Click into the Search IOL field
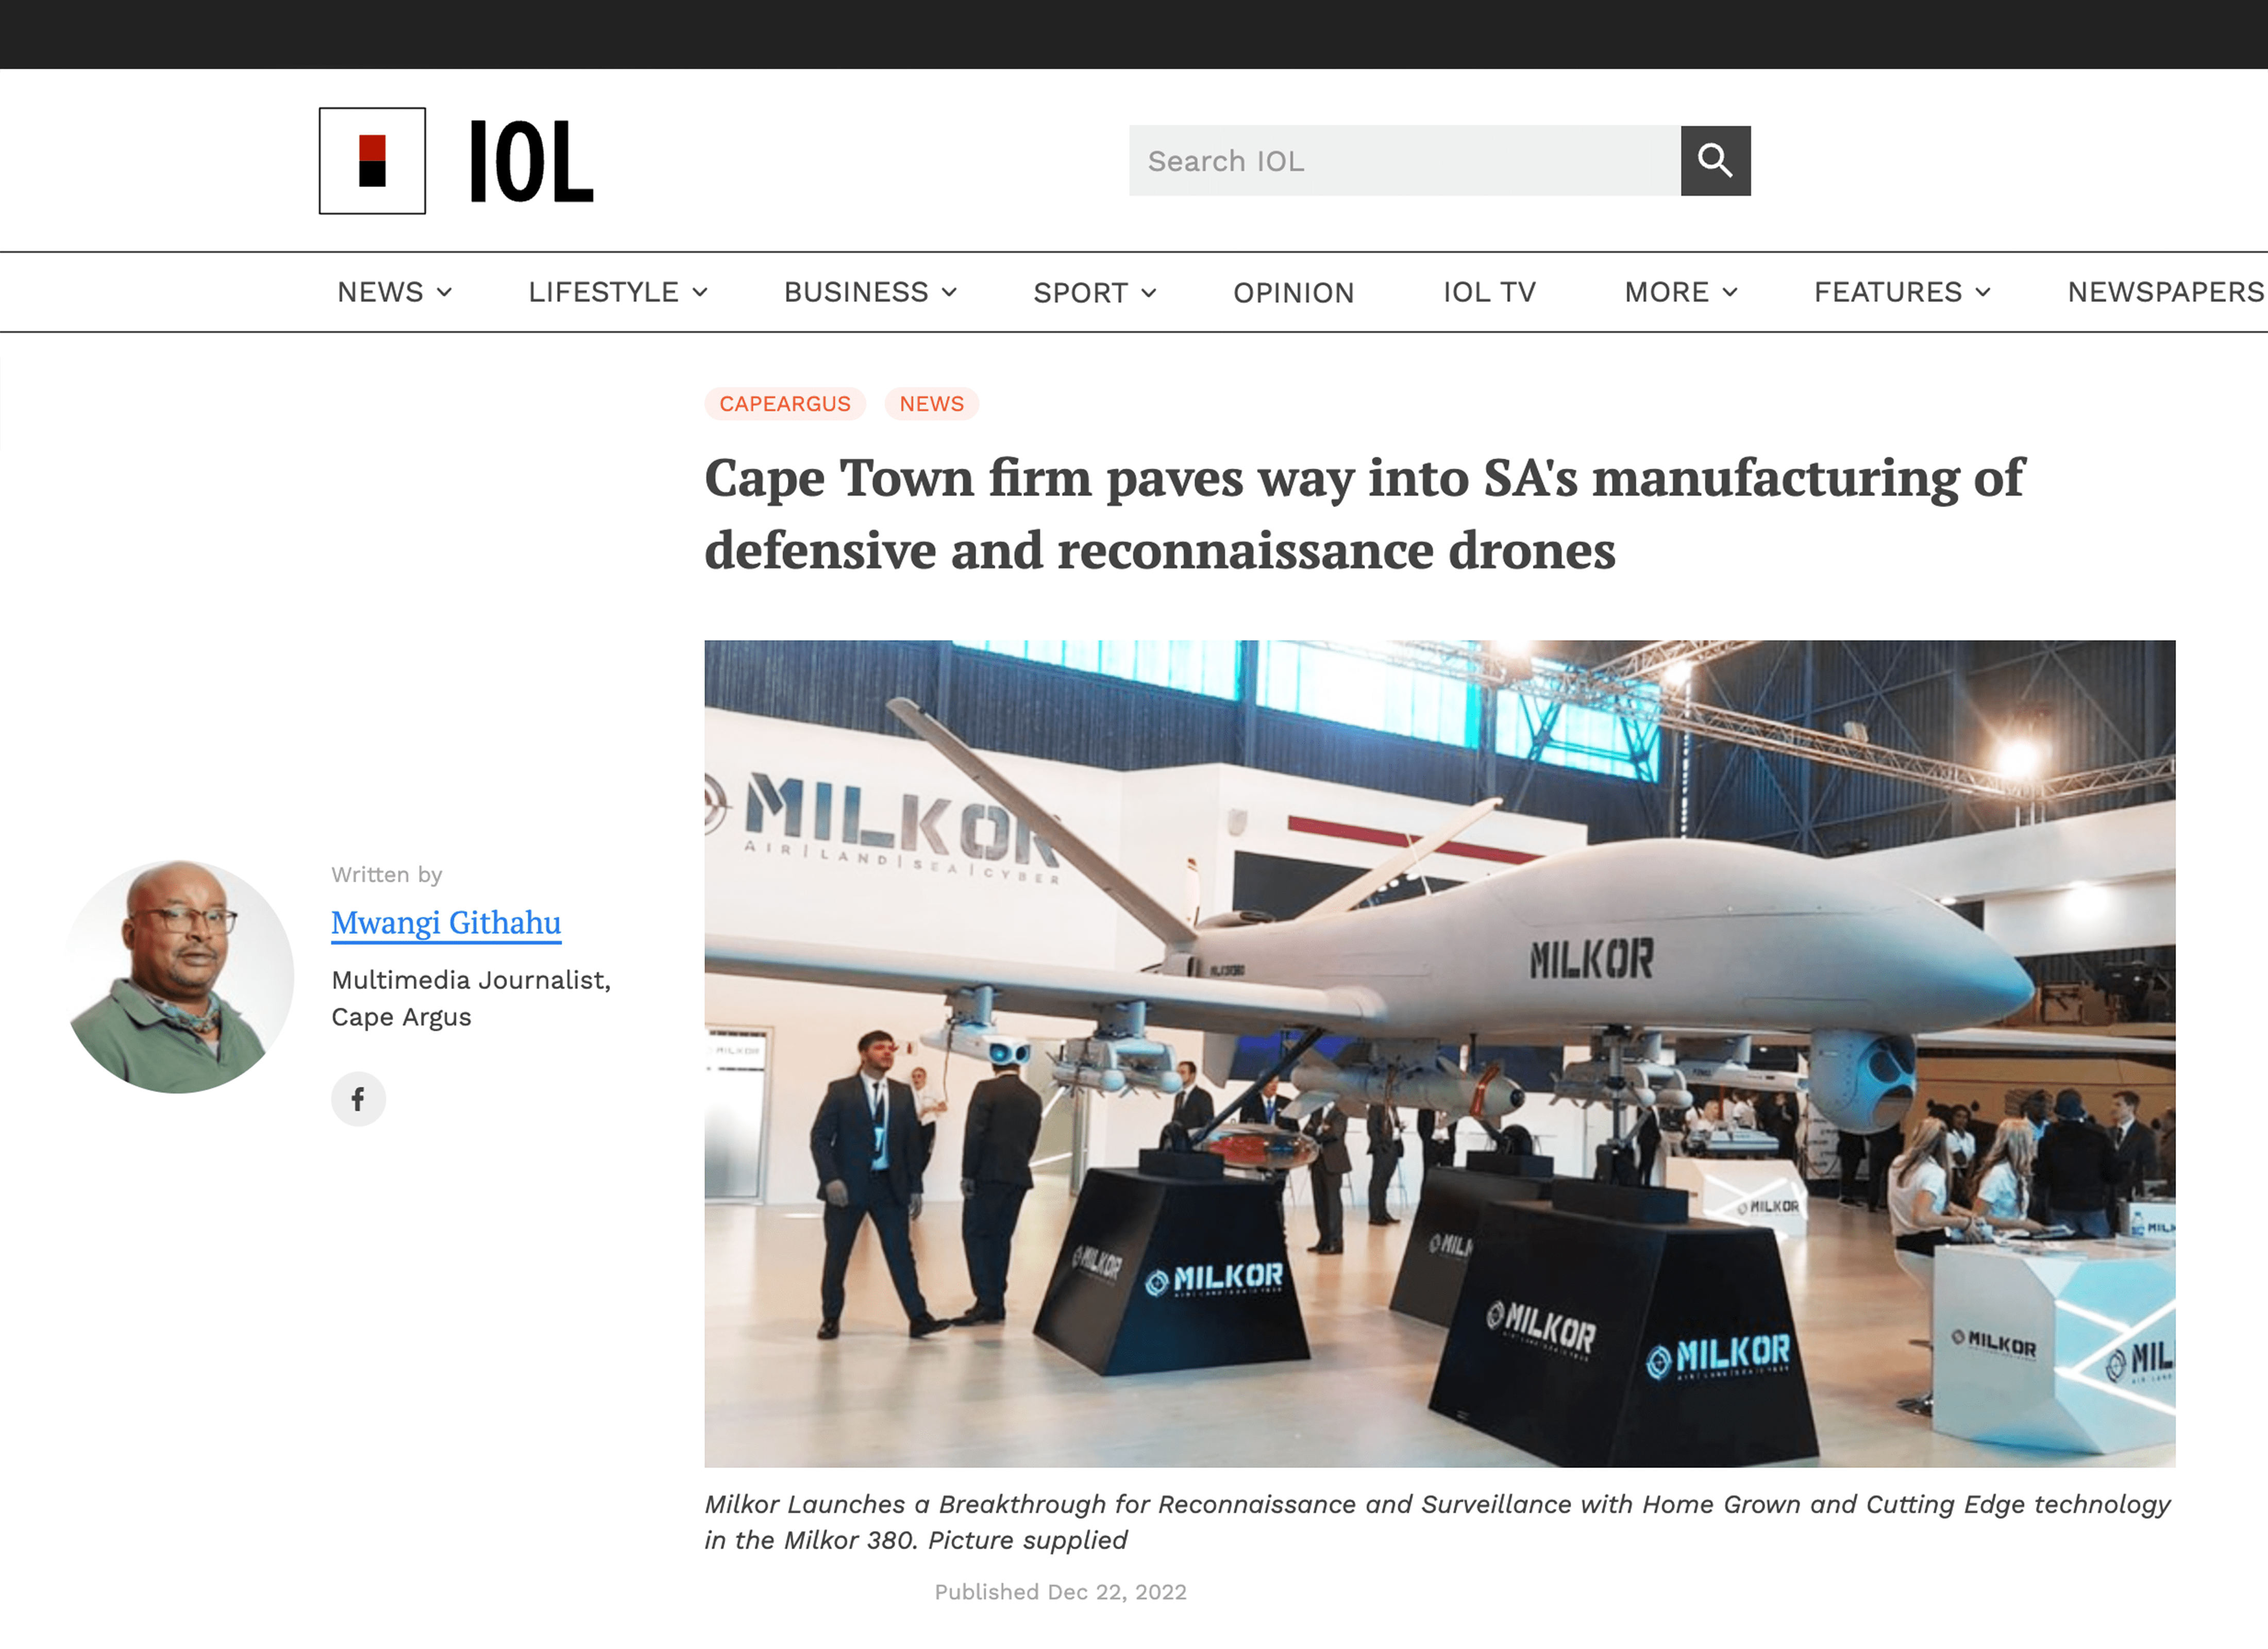Screen dimensions: 2268x1649 click(1404, 161)
